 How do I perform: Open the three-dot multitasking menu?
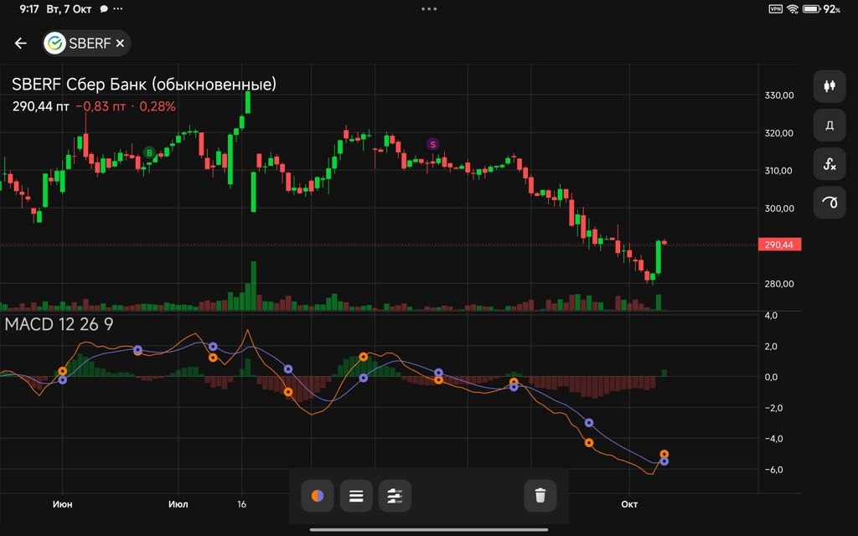point(429,9)
